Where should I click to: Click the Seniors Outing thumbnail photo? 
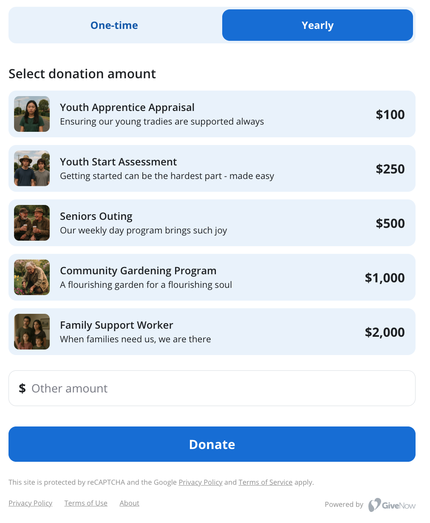tap(32, 223)
